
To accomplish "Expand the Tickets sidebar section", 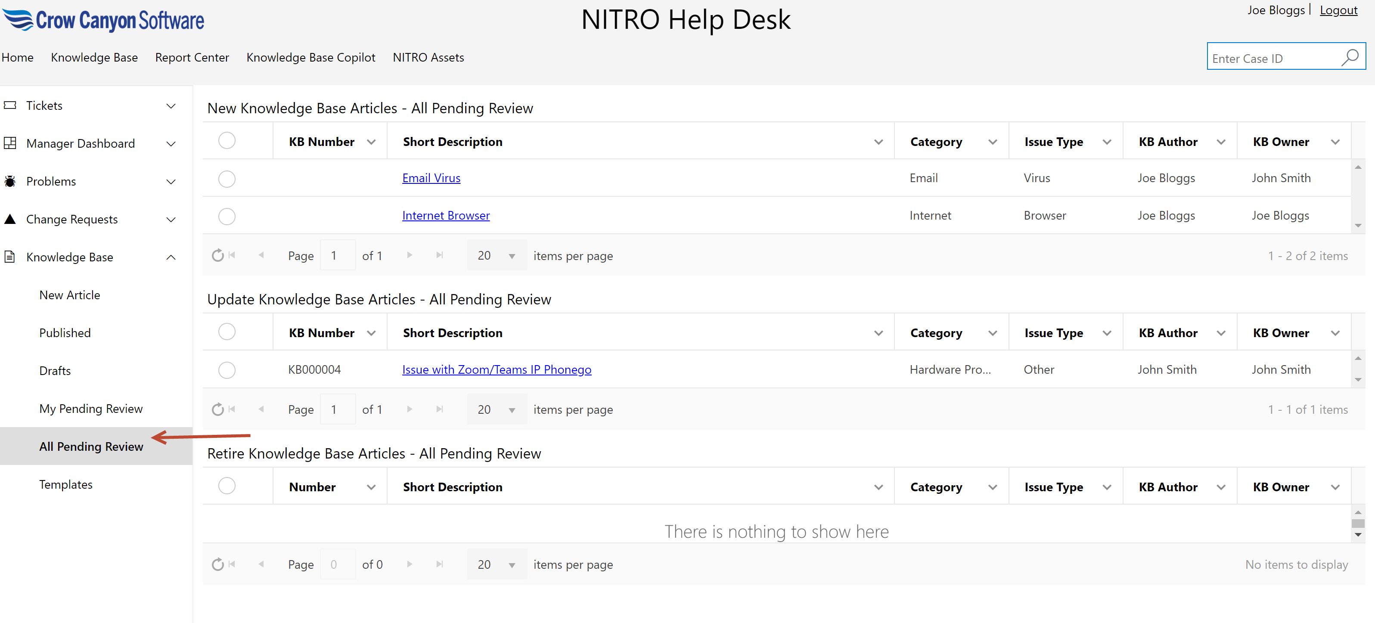I will pyautogui.click(x=171, y=106).
